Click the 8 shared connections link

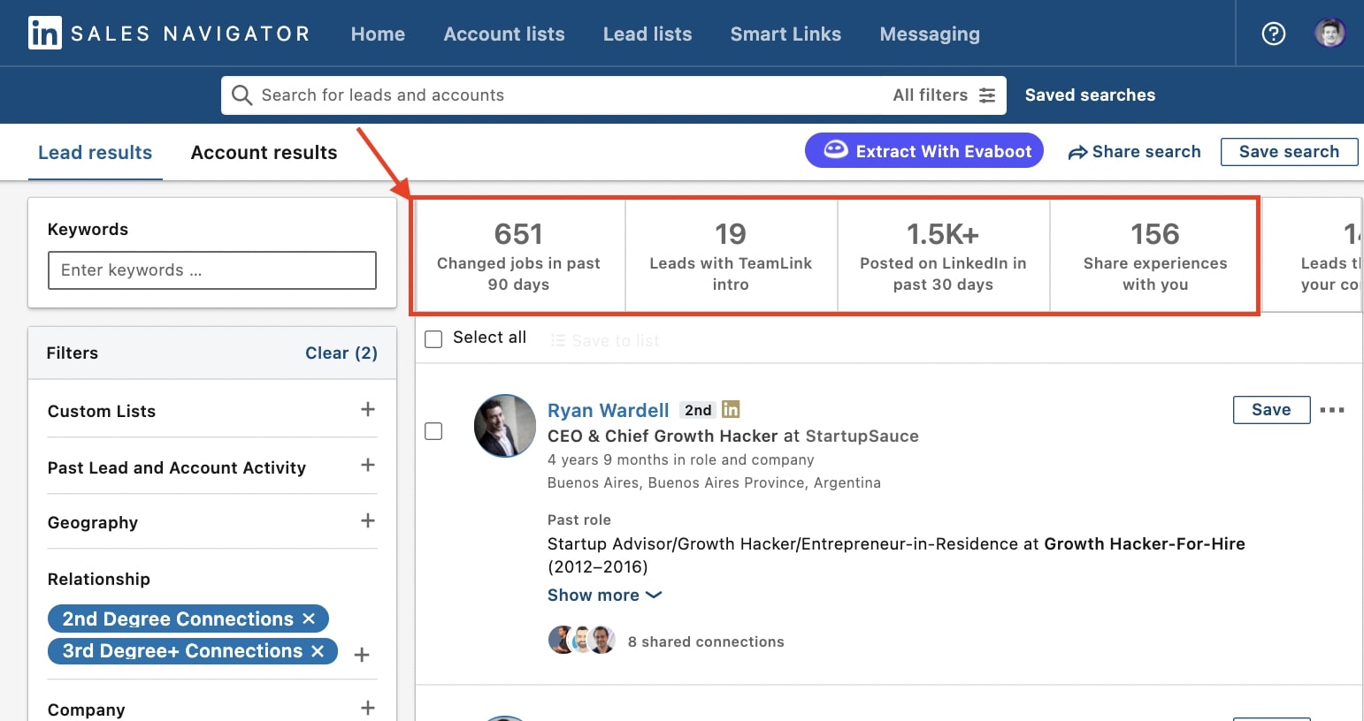(706, 641)
